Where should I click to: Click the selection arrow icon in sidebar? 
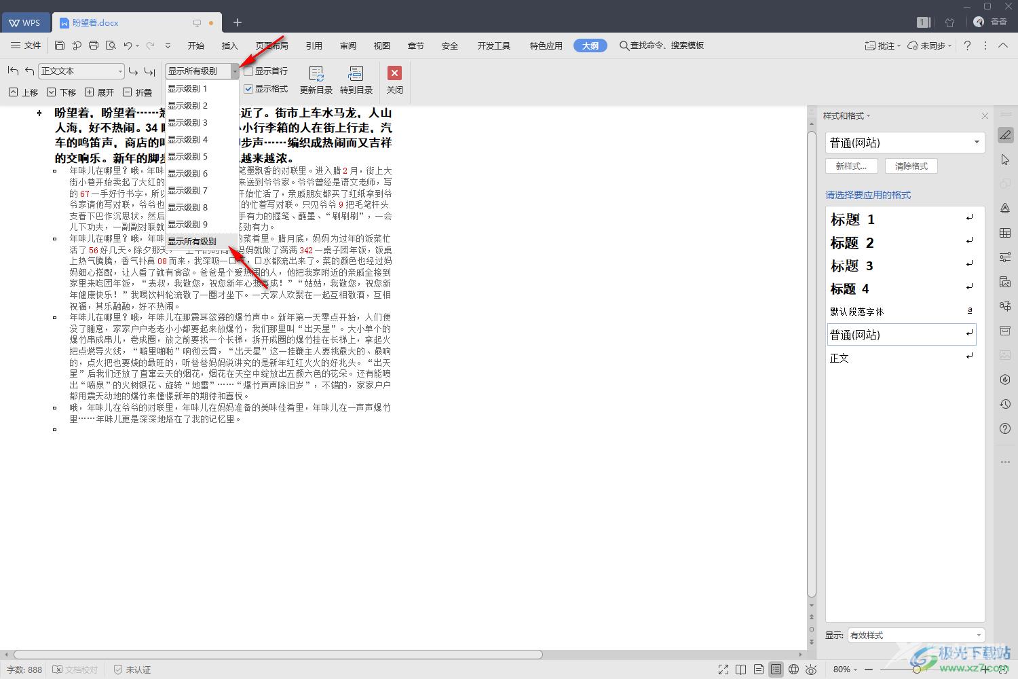(1005, 160)
